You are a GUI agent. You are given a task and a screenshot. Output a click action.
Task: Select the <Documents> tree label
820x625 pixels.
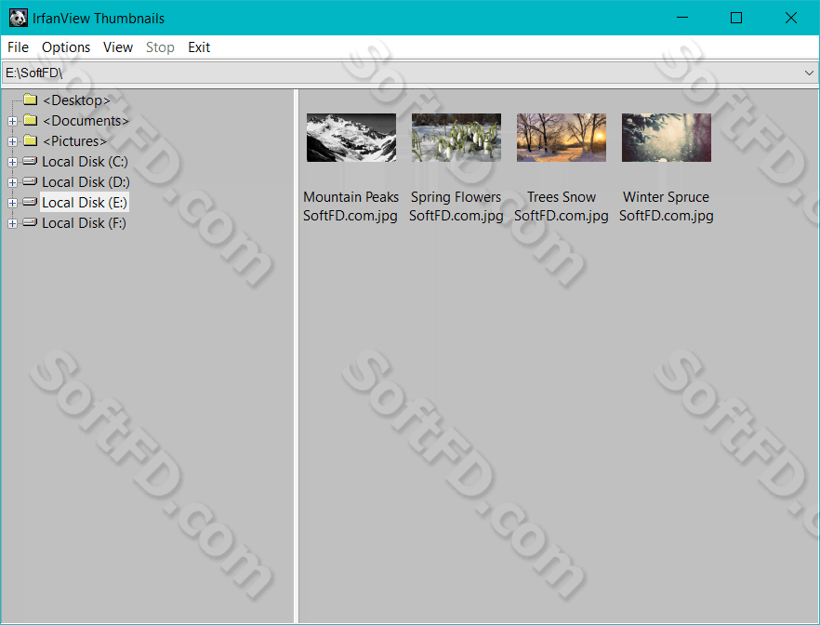pos(86,121)
